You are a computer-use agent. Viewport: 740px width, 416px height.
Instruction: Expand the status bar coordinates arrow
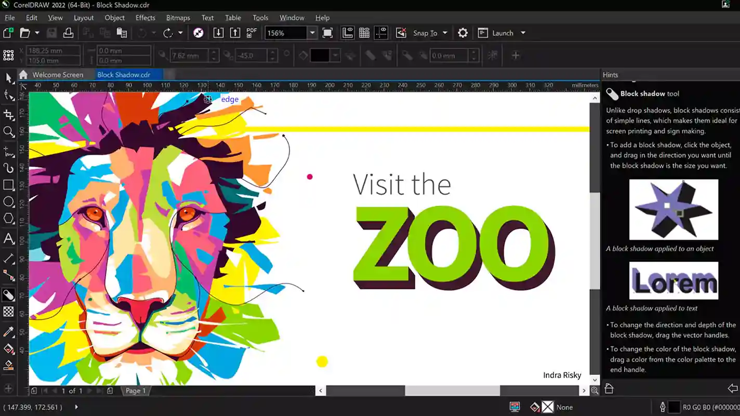[76, 407]
